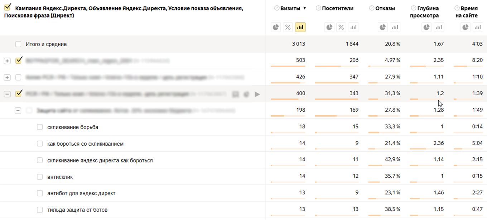The width and height of the screenshot is (487, 220).
Task: Show Визиты values as percentages
Action: (288, 27)
